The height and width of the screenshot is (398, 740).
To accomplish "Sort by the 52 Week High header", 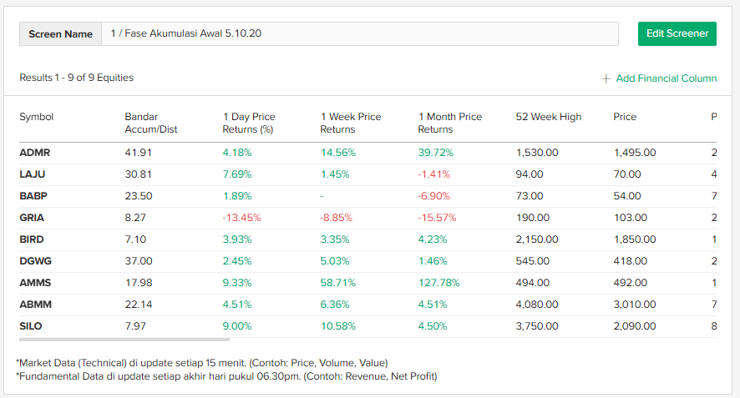I will click(549, 117).
